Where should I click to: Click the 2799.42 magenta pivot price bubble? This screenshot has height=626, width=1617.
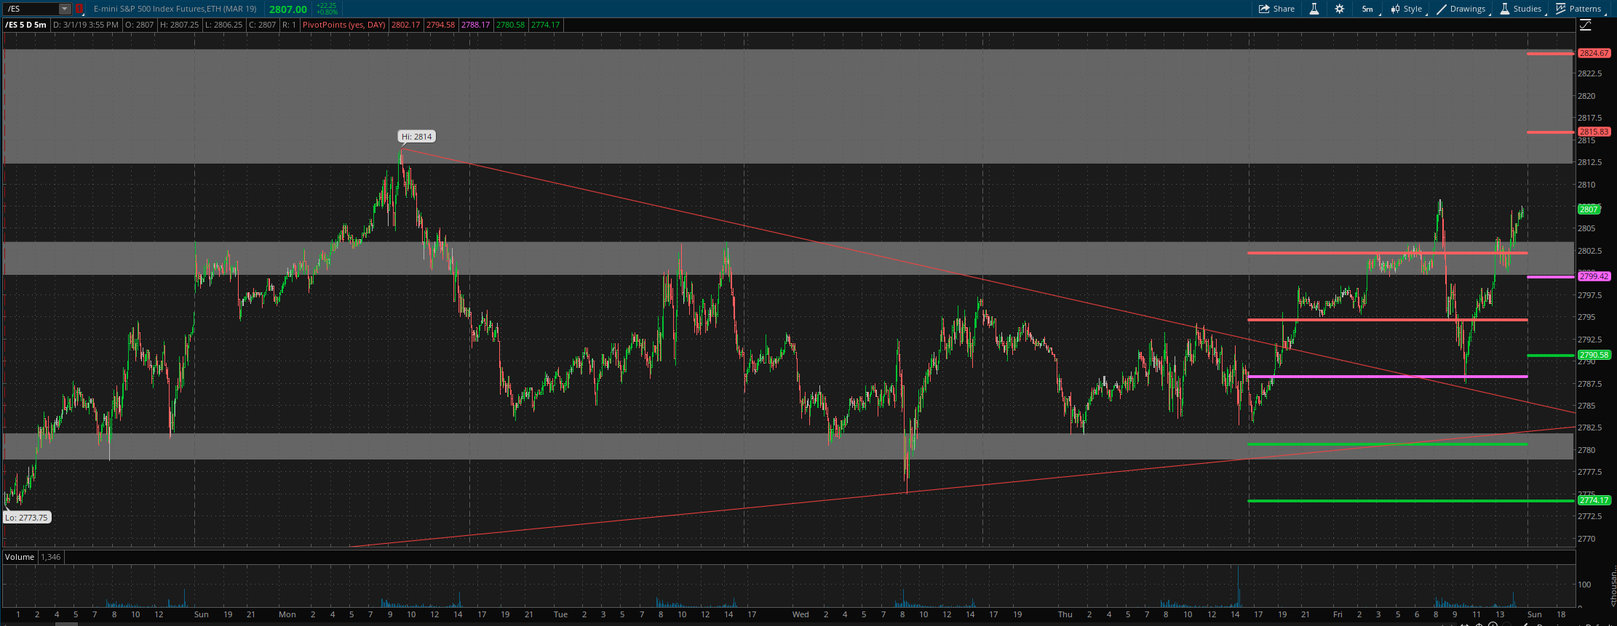1593,276
